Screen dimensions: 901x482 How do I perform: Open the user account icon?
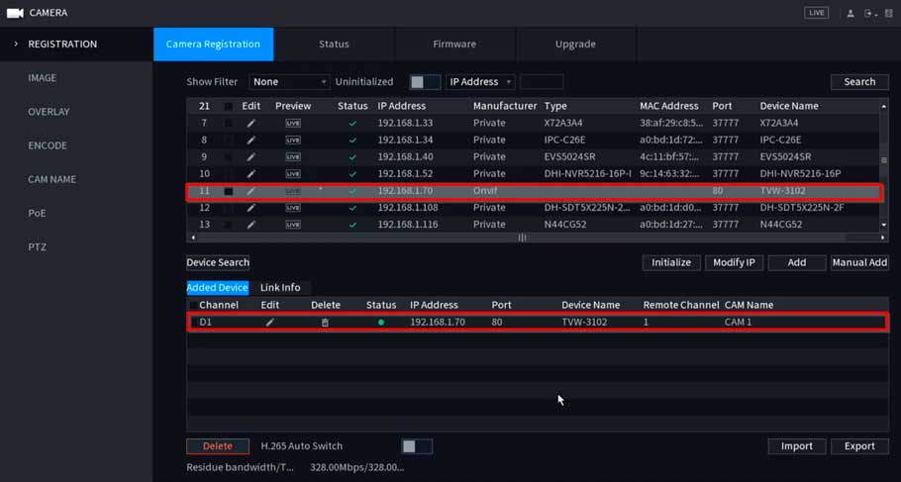pos(850,13)
